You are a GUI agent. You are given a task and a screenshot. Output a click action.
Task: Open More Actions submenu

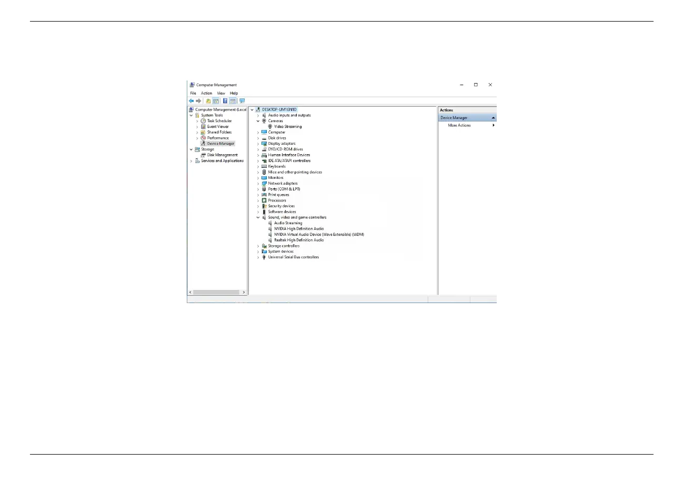pyautogui.click(x=459, y=125)
